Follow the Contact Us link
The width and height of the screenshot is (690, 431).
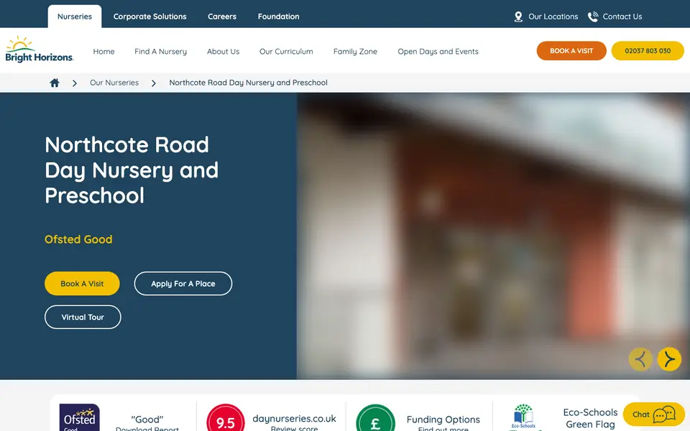[x=622, y=17]
